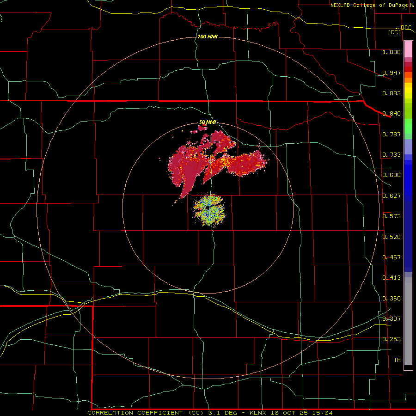Click the Correlation Coefficient KLNX caption

[x=210, y=413]
